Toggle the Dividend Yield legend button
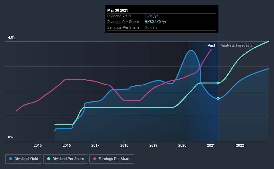Image resolution: width=274 pixels, height=169 pixels. click(24, 159)
